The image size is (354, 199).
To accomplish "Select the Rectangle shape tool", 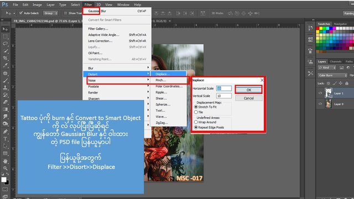I will 5,154.
